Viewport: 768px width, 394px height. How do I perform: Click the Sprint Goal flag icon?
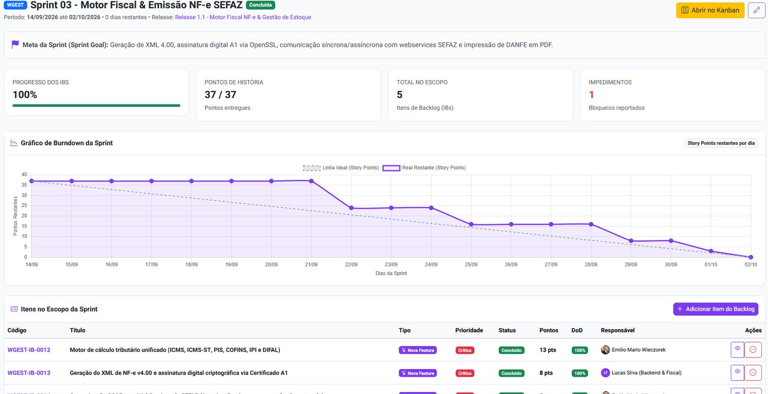[15, 44]
